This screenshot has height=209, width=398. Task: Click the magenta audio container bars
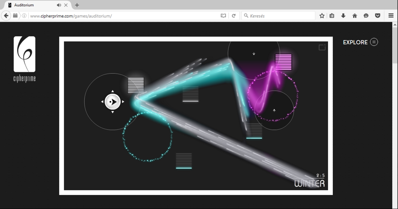point(283,62)
